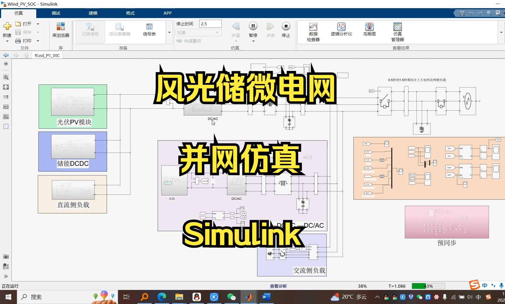Expand the Review Results gallery arrow
This screenshot has width=505, height=304.
(501, 32)
